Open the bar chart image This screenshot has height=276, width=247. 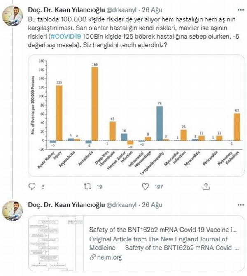(x=136, y=116)
